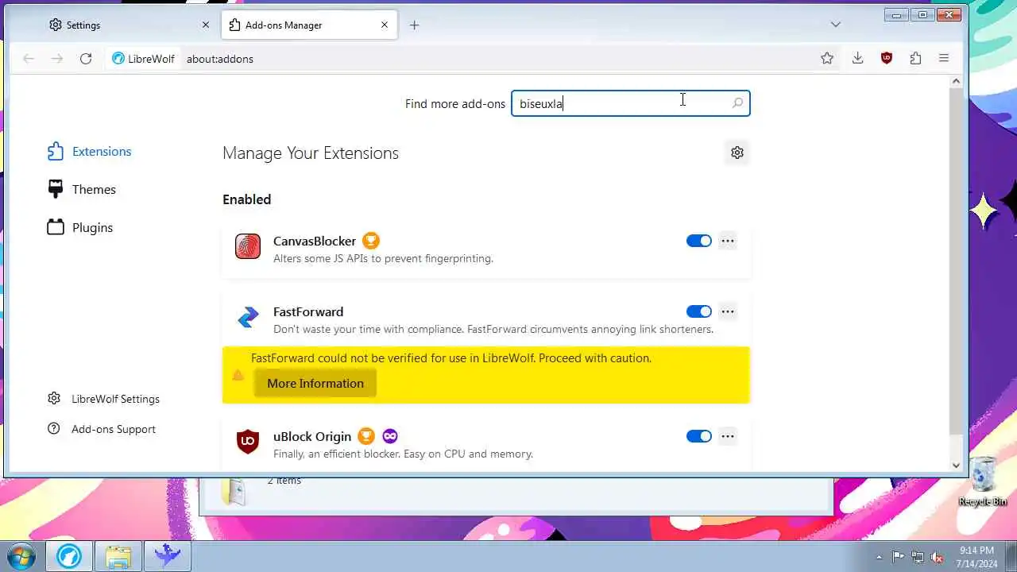Click the LibreWolf taskbar icon
1017x572 pixels.
69,555
